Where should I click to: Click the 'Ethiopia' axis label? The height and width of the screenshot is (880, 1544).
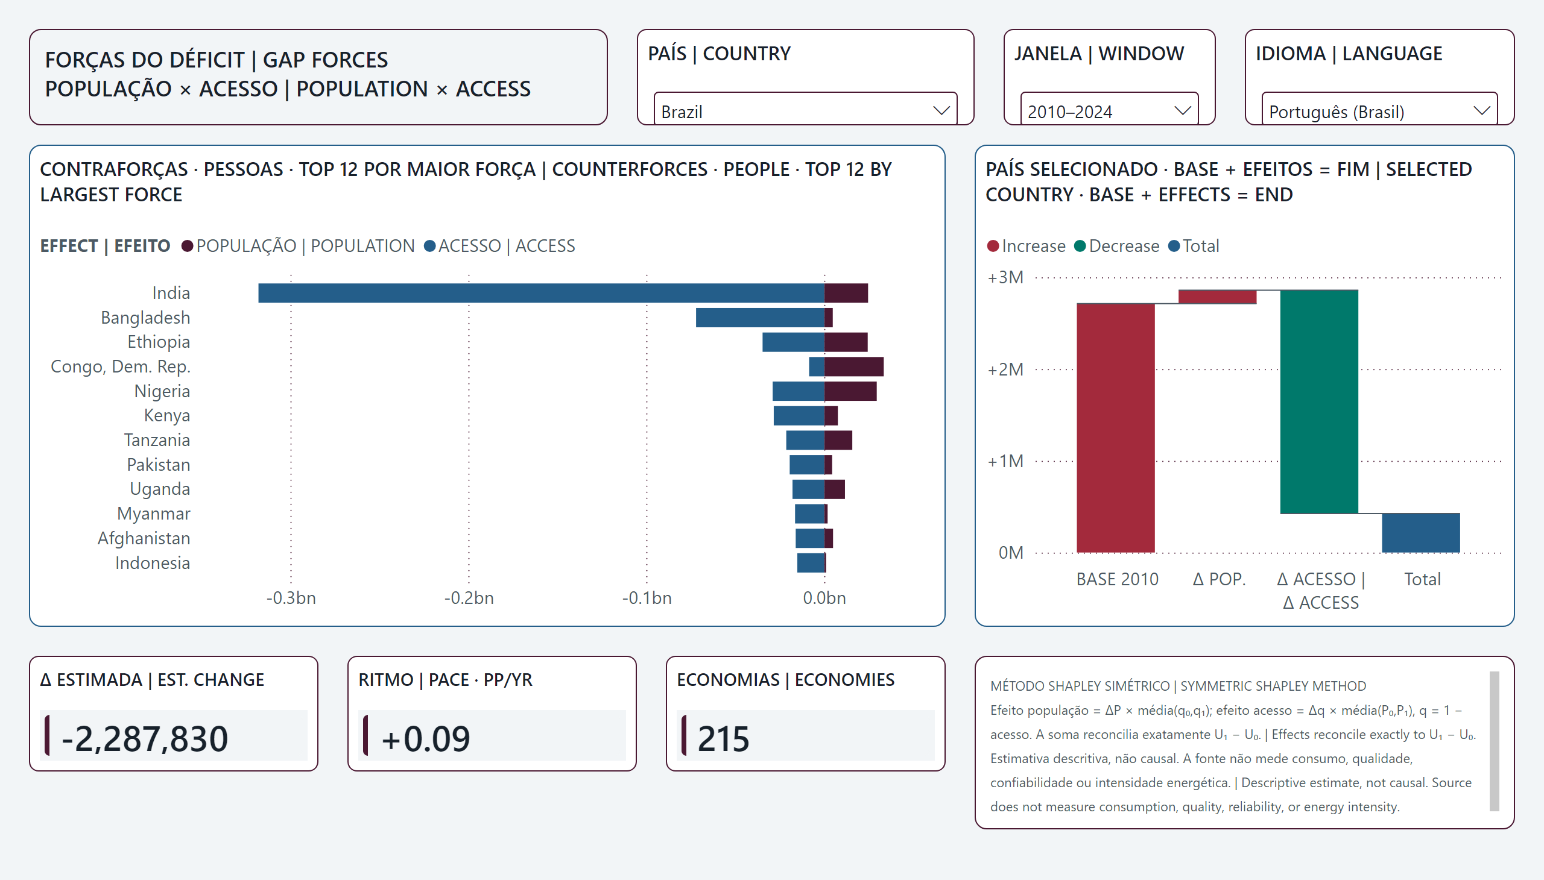click(159, 342)
